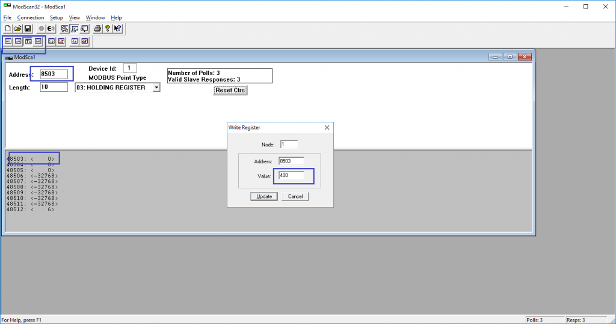Viewport: 616px width, 324px height.
Task: Switch display format to binary
Action: (x=8, y=41)
